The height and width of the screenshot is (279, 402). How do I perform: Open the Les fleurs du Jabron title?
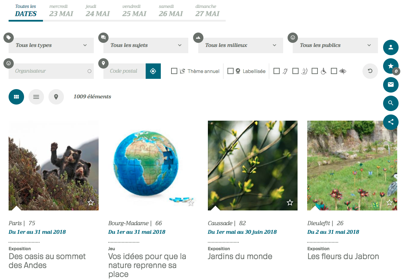(343, 256)
